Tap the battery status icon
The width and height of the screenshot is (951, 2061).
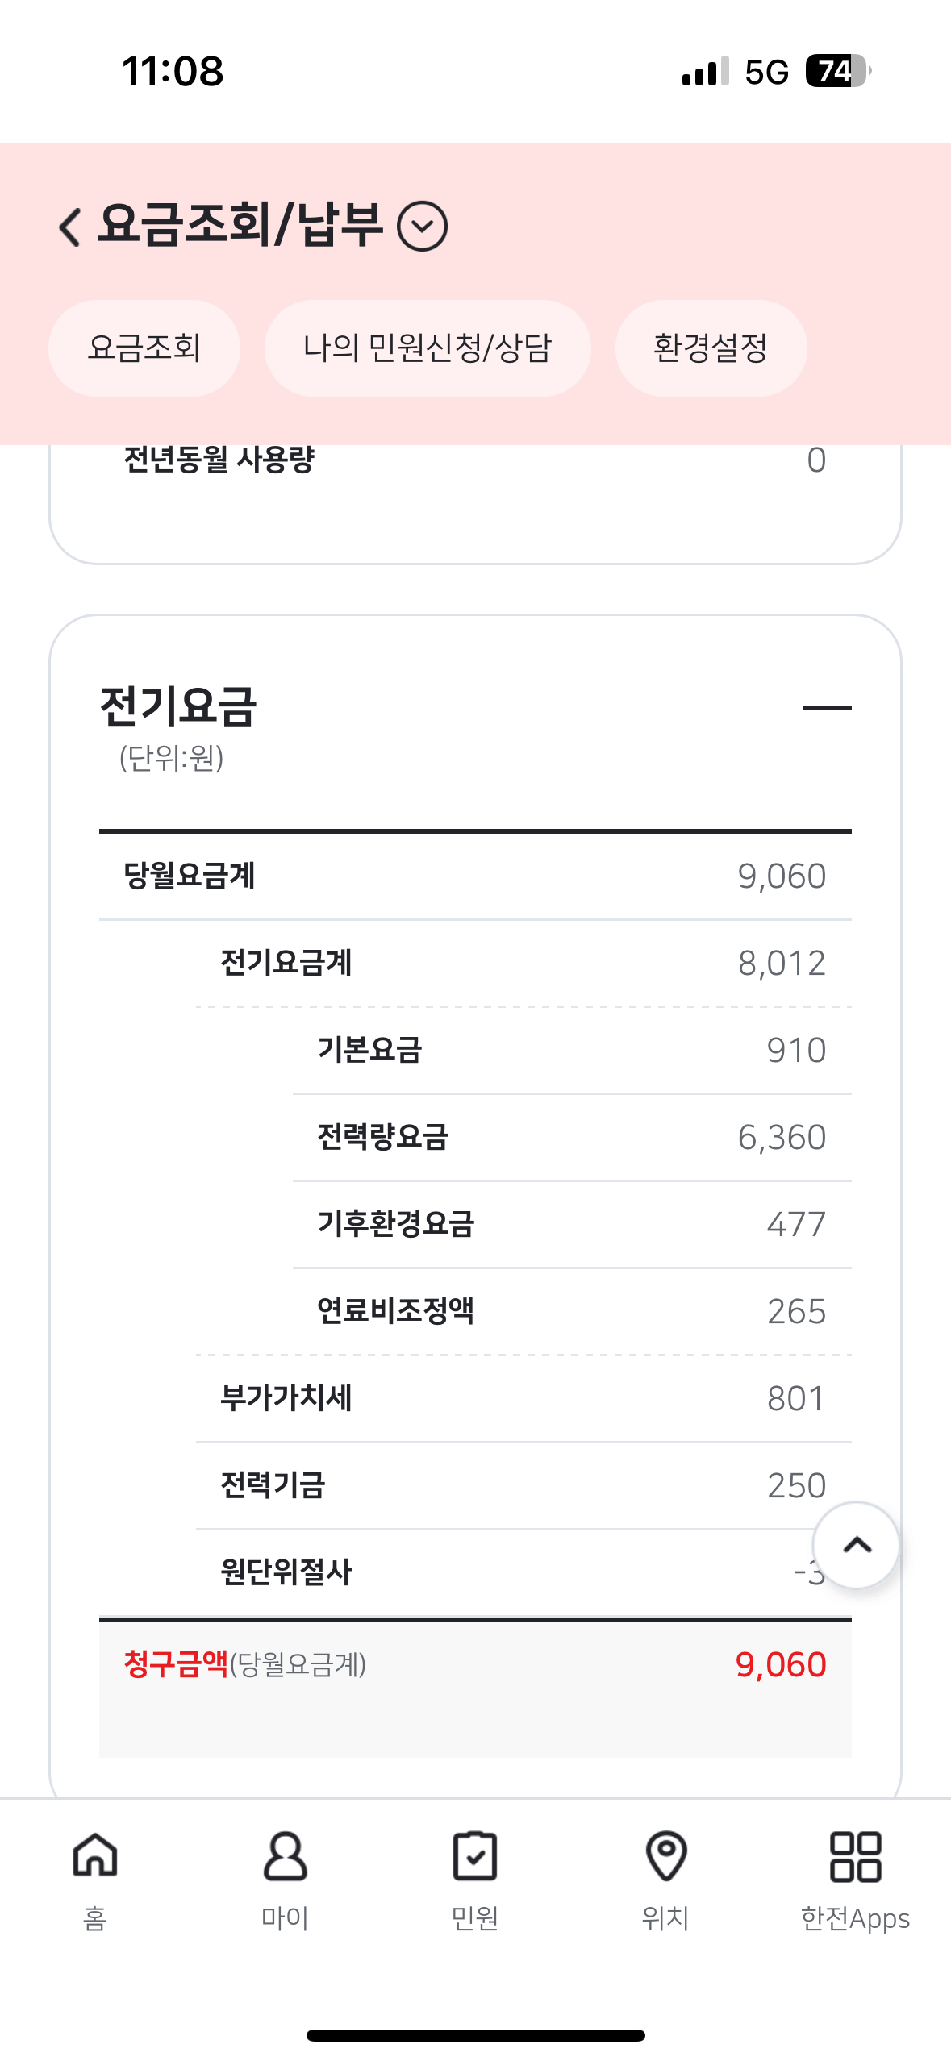(x=837, y=71)
